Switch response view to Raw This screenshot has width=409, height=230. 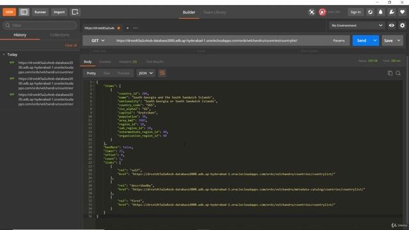point(107,73)
